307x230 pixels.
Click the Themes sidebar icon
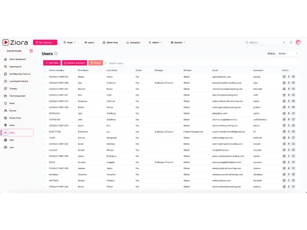coord(6,89)
